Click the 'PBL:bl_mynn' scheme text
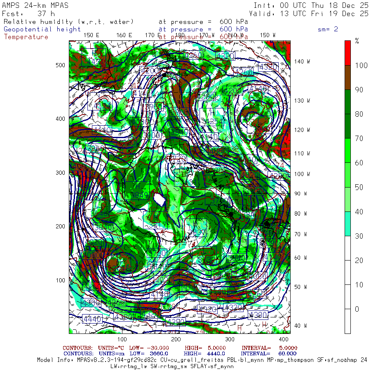 245,360
